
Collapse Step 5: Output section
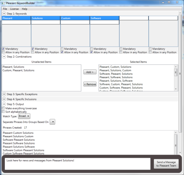tap(4, 104)
